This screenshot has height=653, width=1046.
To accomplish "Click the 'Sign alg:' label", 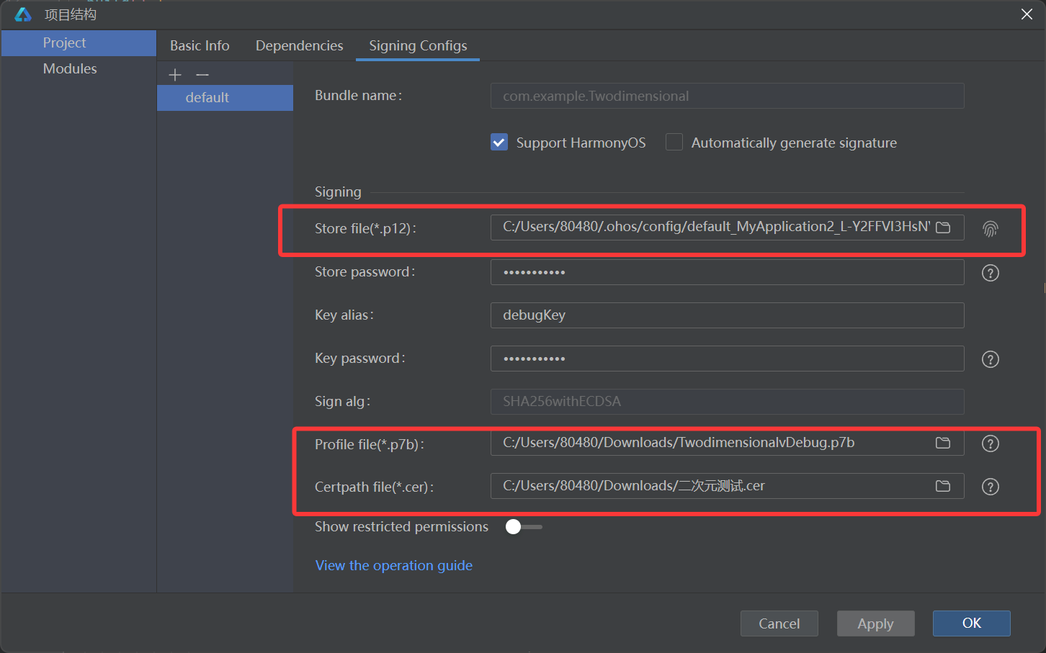I will point(342,401).
